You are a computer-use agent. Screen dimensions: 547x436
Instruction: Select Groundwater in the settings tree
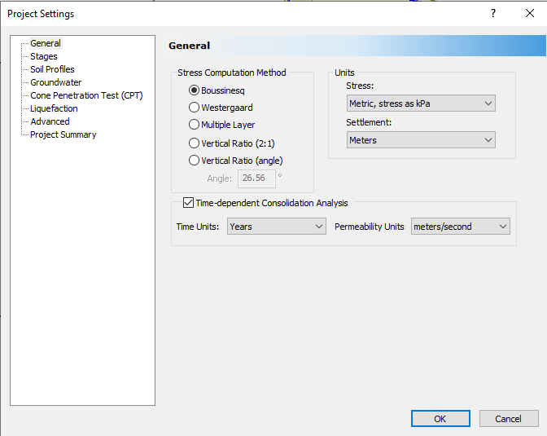tap(56, 82)
